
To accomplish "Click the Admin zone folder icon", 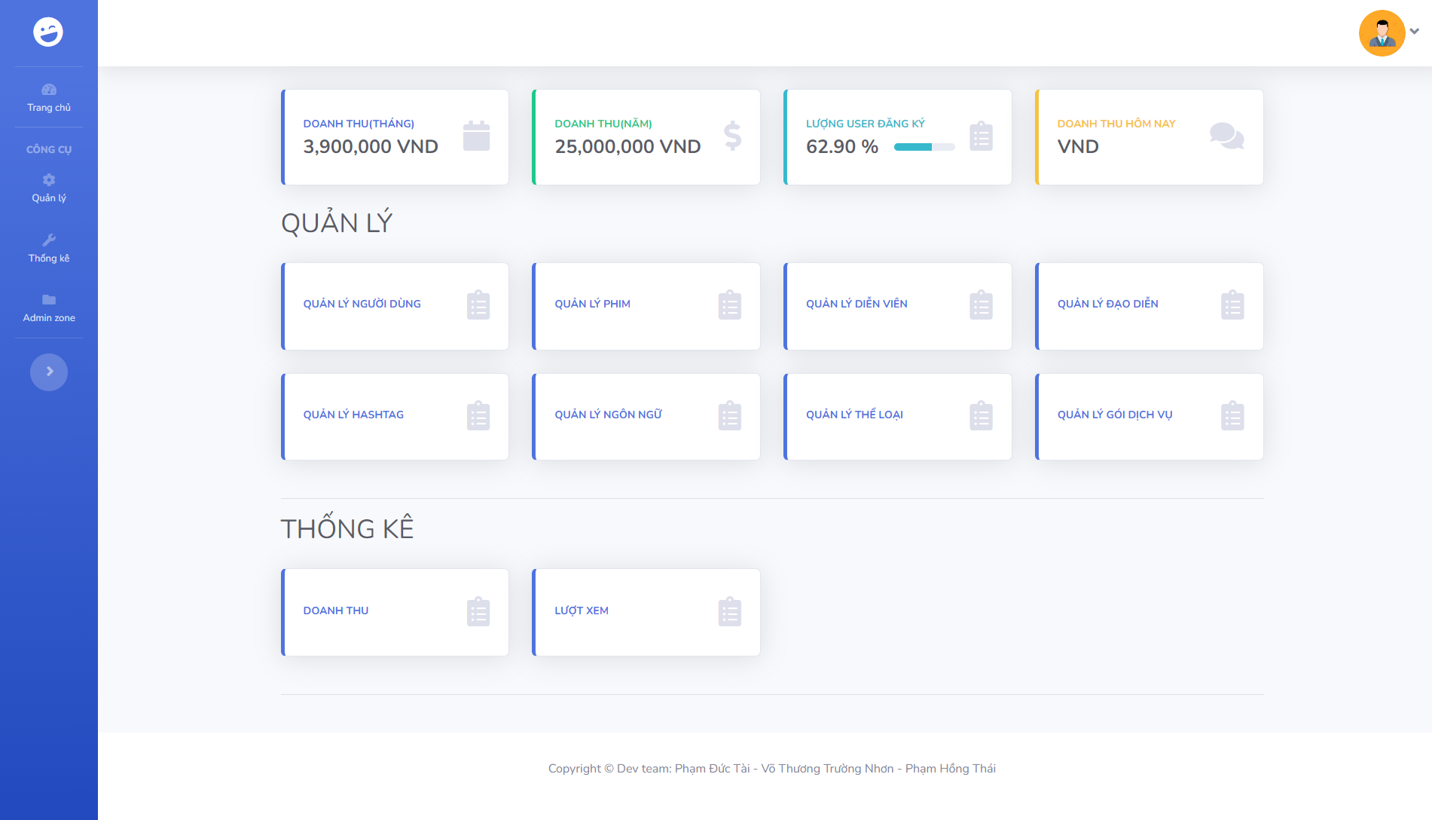I will 49,299.
